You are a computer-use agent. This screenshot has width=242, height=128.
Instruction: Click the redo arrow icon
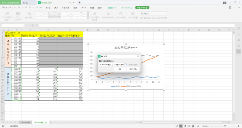(x=37, y=7)
